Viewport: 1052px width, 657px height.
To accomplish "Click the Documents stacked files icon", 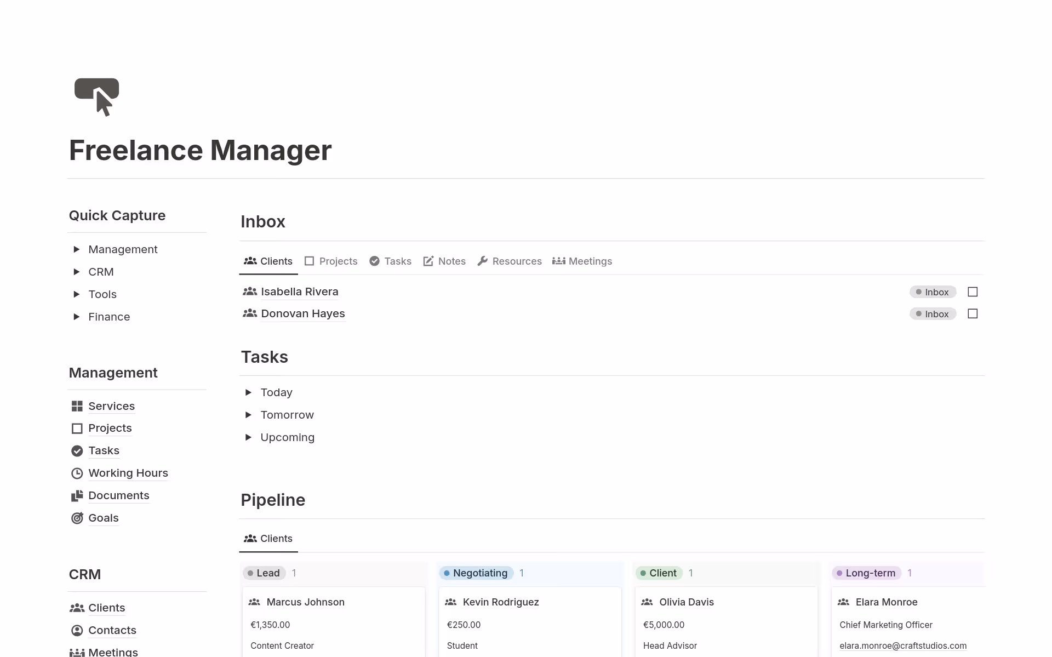I will click(77, 495).
